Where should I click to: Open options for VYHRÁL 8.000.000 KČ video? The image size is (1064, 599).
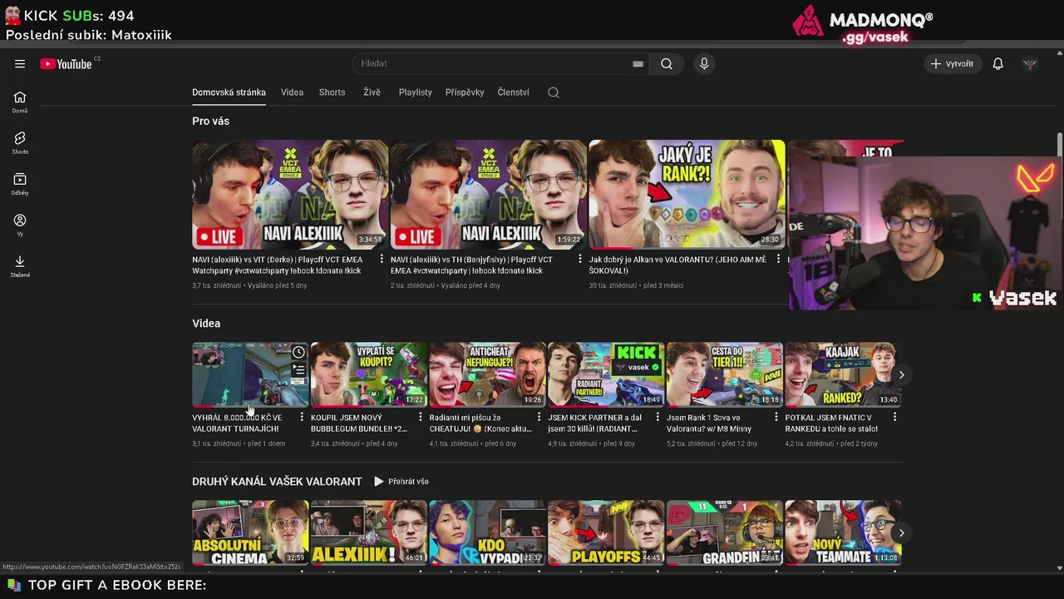click(x=302, y=418)
